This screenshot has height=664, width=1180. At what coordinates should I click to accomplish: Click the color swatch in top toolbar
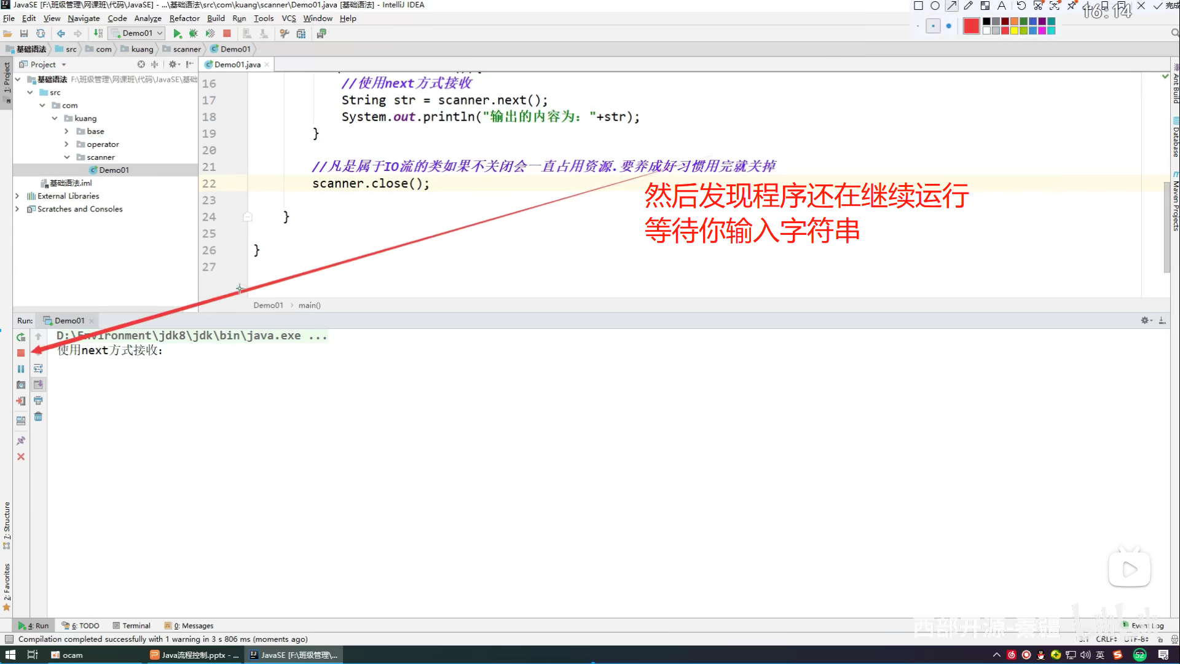click(971, 26)
